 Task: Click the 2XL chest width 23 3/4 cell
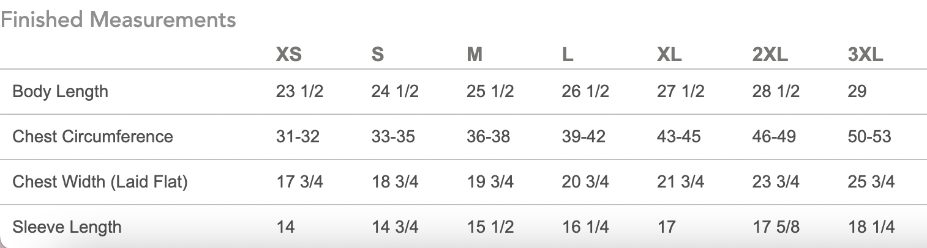pos(776,181)
